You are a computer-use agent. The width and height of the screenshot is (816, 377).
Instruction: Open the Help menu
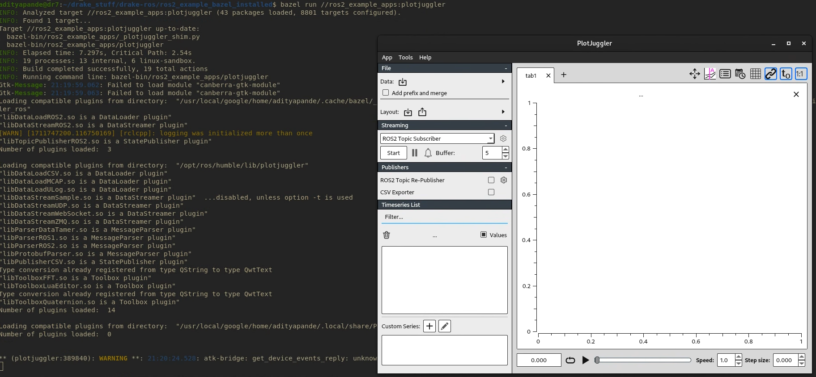pos(425,57)
